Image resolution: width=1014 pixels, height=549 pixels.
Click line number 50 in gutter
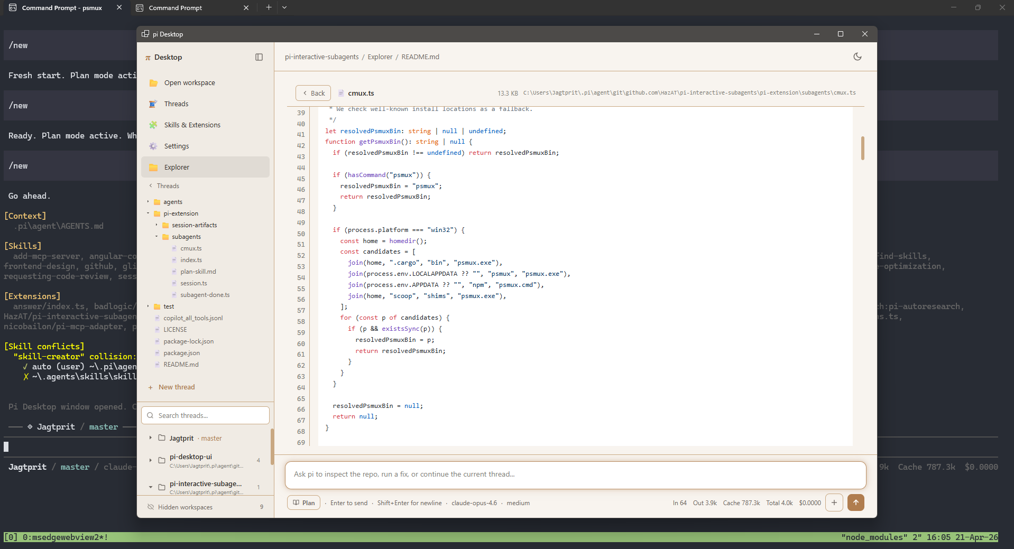(301, 234)
